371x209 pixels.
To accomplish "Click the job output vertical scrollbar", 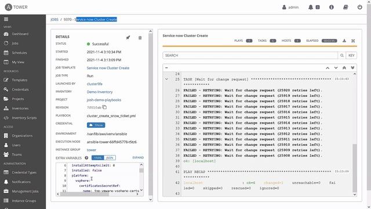I will (x=354, y=168).
